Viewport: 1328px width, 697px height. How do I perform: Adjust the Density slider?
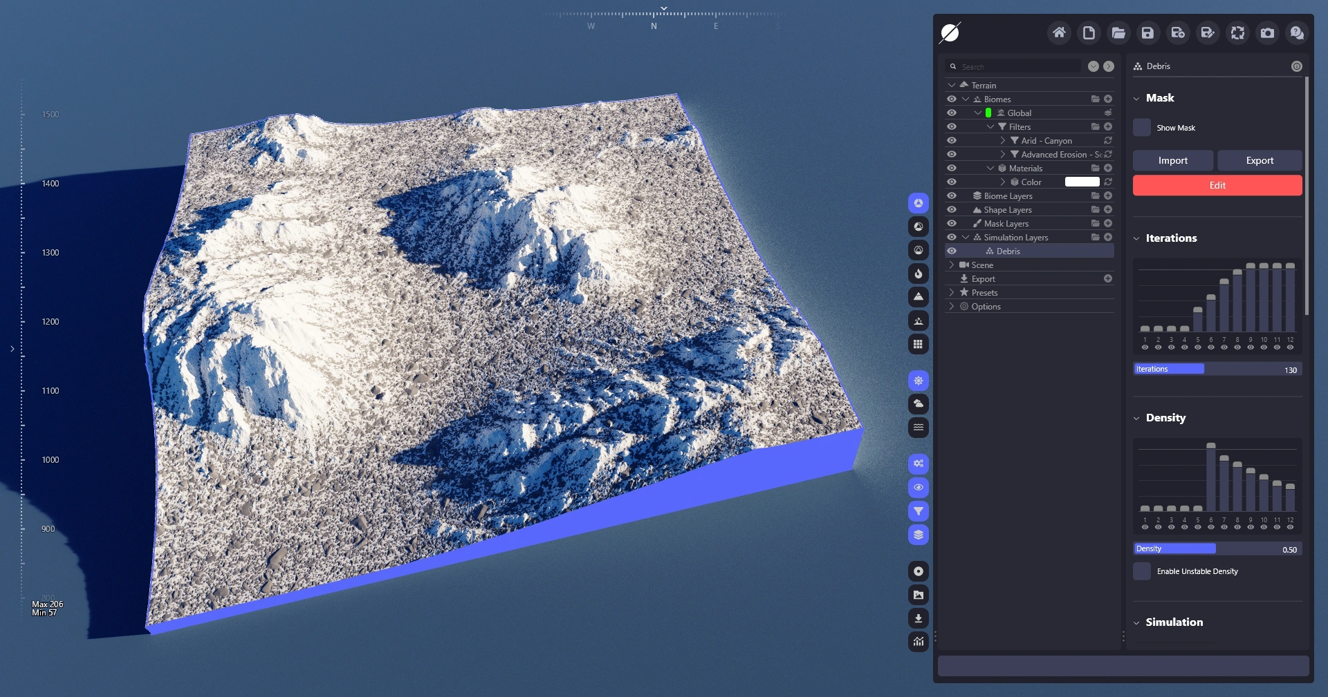(1216, 548)
